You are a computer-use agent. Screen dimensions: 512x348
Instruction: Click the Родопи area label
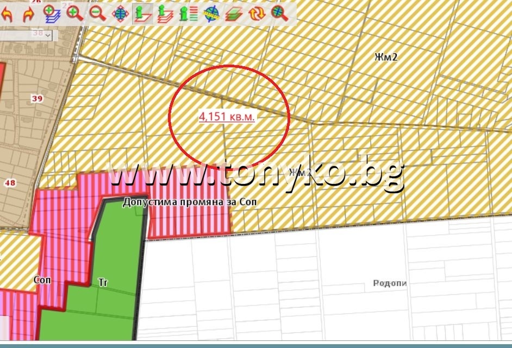390,282
